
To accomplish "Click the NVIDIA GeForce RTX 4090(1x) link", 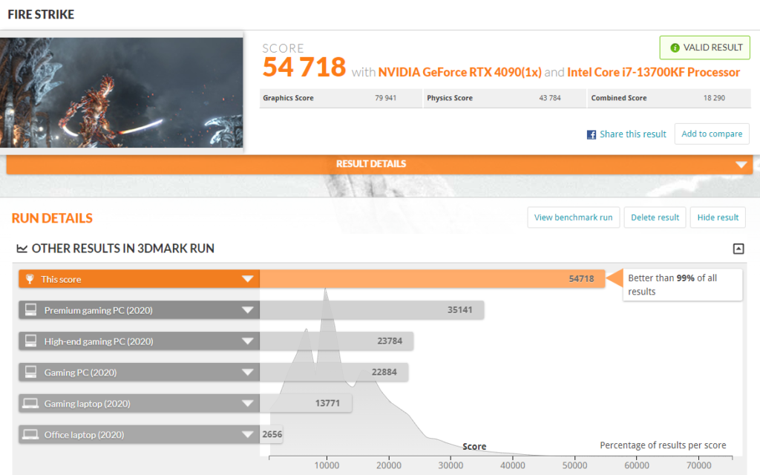I will tap(459, 72).
